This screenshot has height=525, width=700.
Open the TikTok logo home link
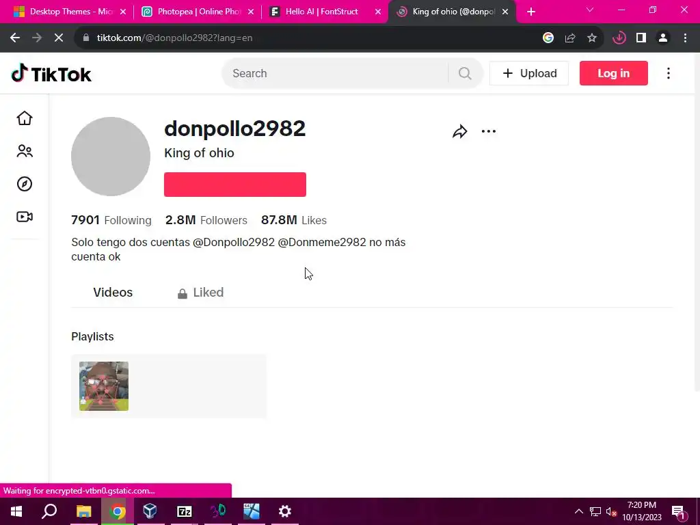tap(51, 74)
